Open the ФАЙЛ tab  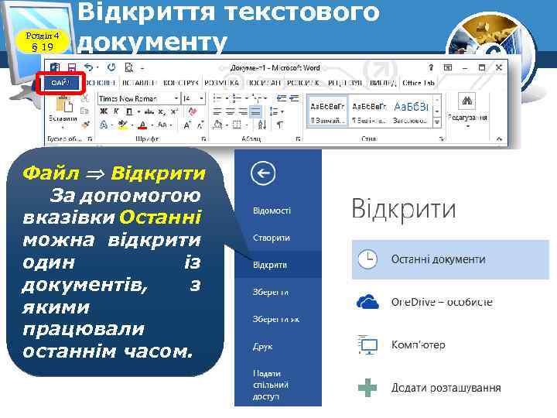[60, 83]
